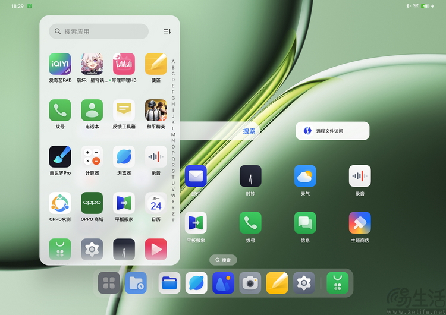Tap the 18:29 clock in status bar
The height and width of the screenshot is (315, 446).
tap(17, 6)
